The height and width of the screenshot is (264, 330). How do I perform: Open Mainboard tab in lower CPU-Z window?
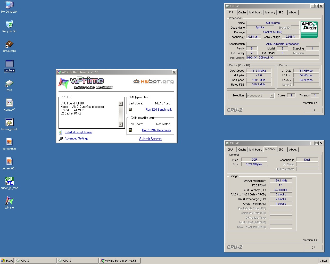[x=256, y=150]
